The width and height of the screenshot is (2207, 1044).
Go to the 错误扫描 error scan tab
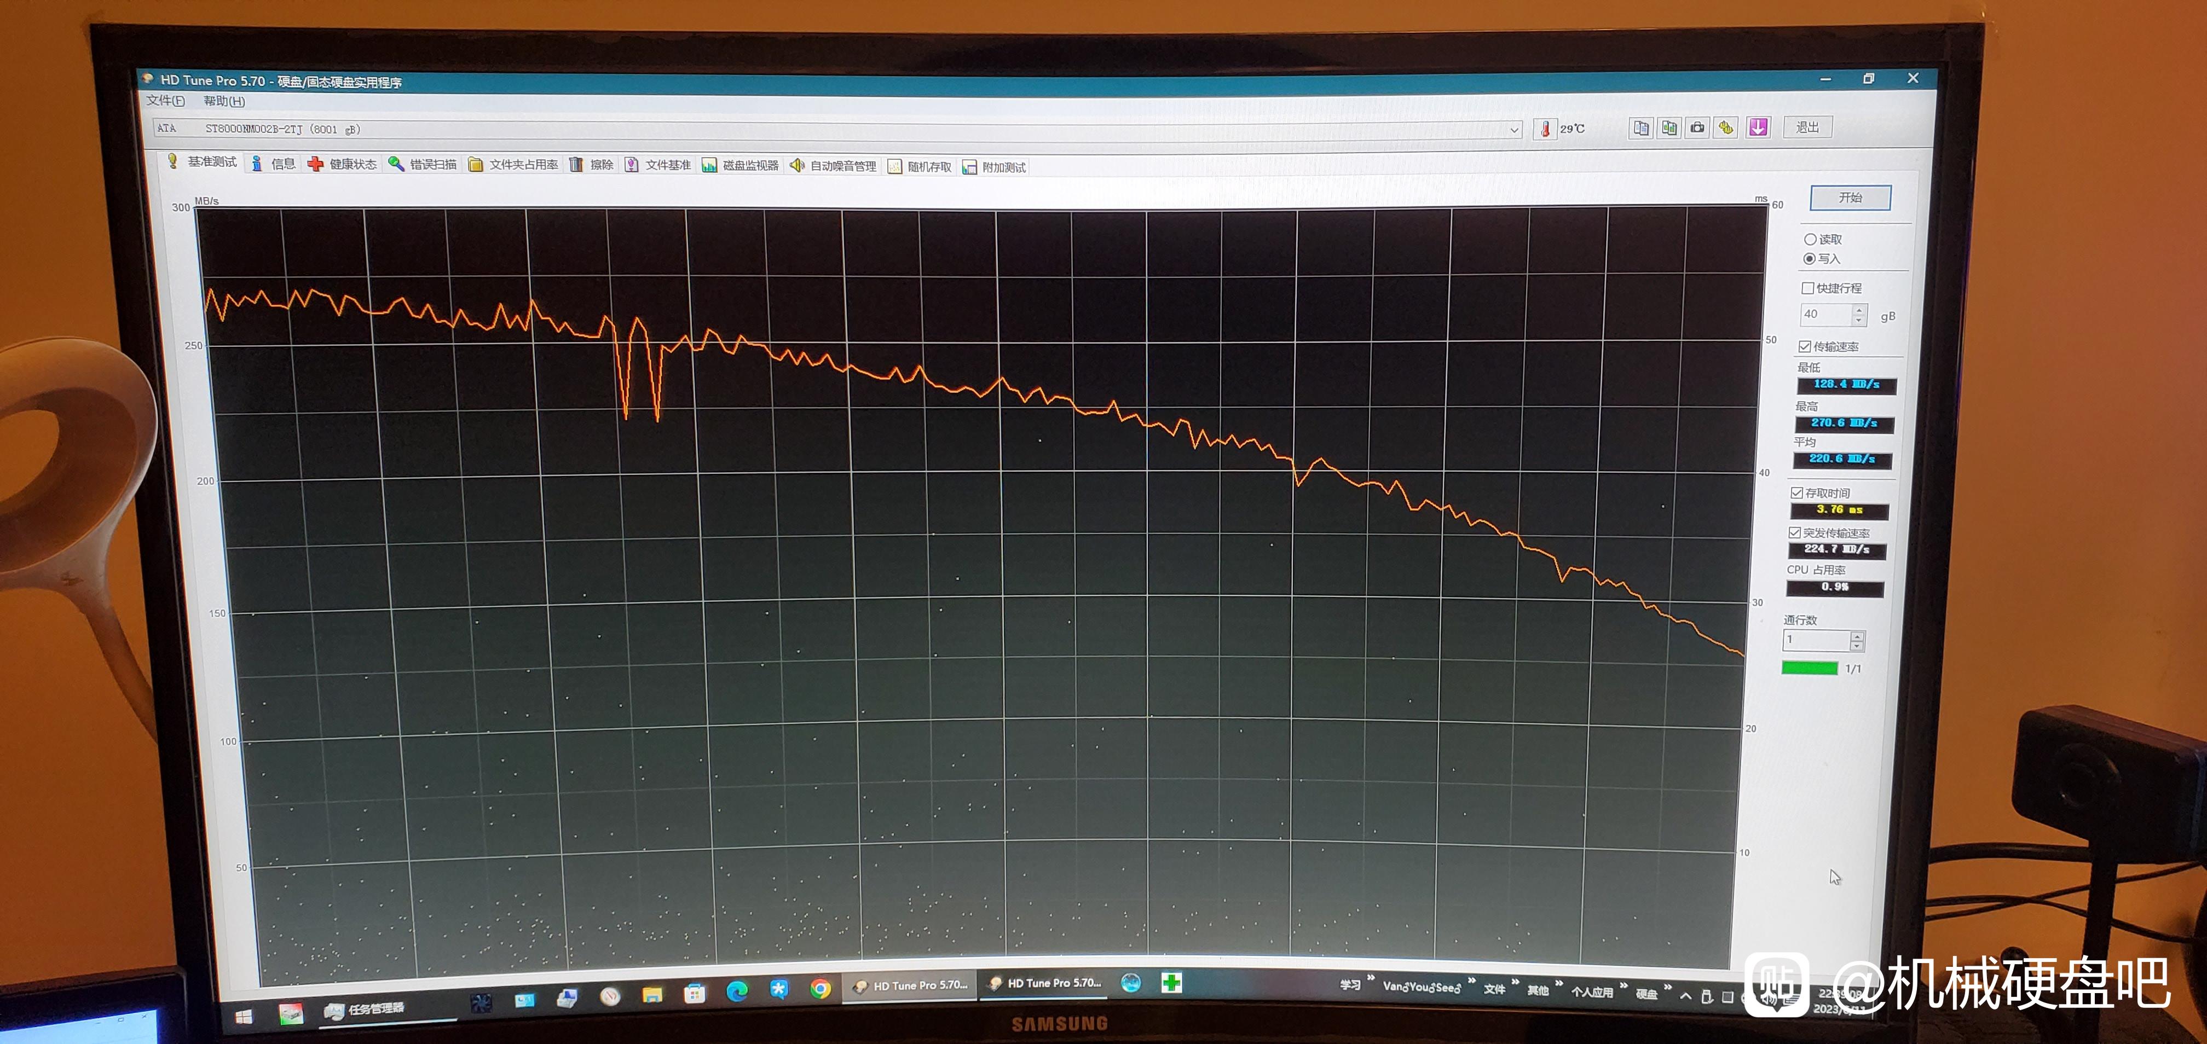pyautogui.click(x=423, y=164)
